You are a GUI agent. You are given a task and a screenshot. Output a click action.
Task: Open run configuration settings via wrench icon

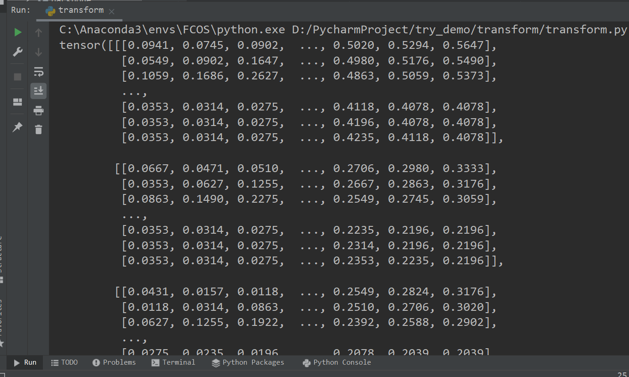(x=18, y=52)
